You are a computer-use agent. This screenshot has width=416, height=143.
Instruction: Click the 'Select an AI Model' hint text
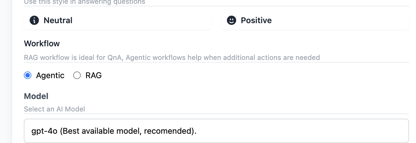click(x=54, y=109)
